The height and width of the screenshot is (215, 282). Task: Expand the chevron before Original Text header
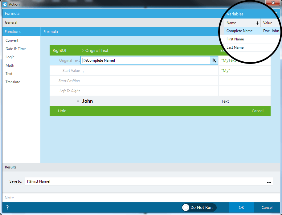pos(82,50)
